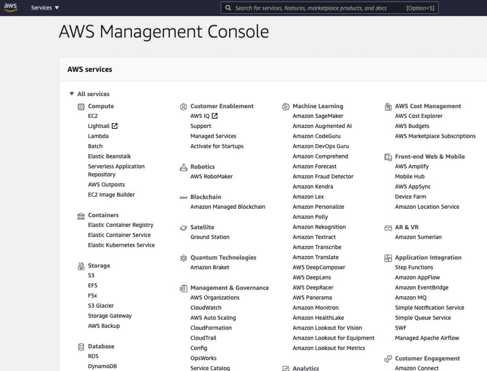Click the Blockchain category icon

[183, 197]
